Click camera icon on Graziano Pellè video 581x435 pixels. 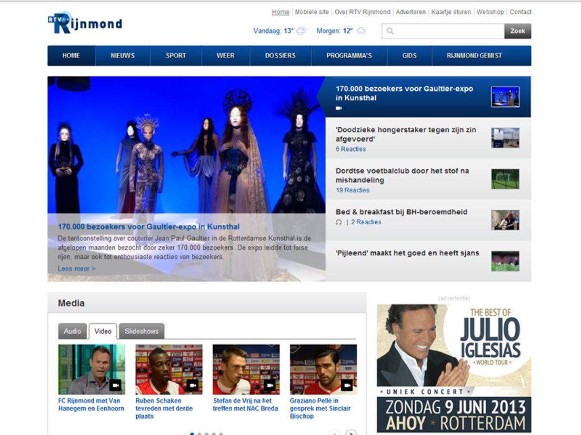pos(346,385)
